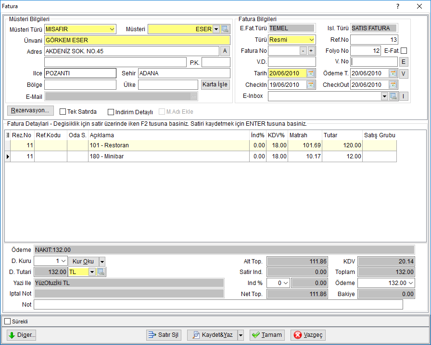This screenshot has width=431, height=345.
Task: Click the Folyo No field showing 12
Action: (x=365, y=51)
